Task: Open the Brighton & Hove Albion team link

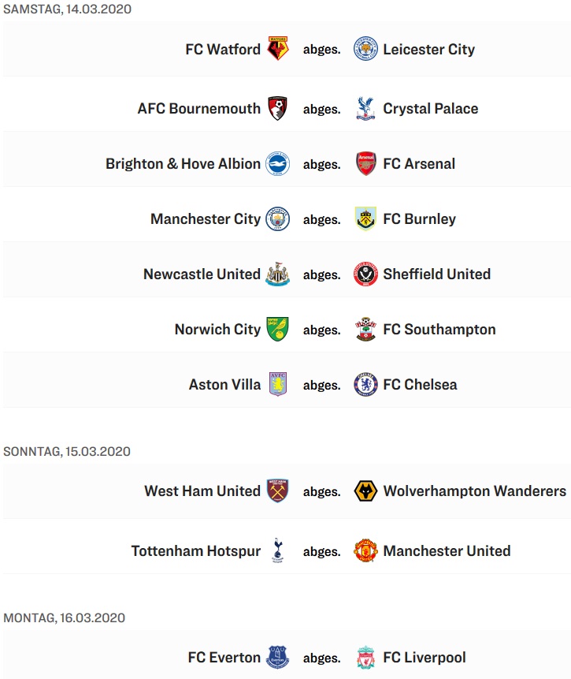Action: click(183, 164)
